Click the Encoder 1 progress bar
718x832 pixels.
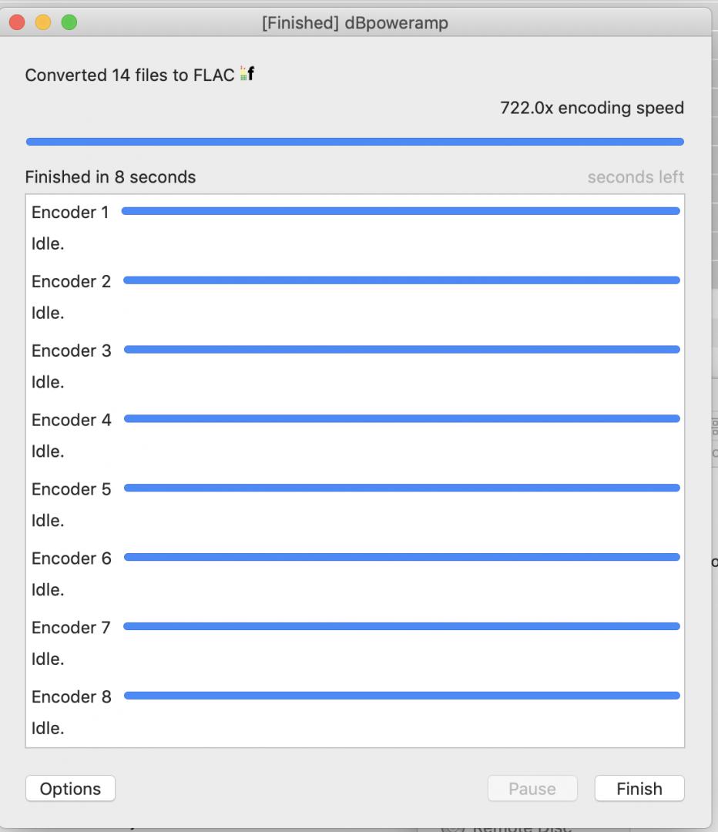click(401, 211)
